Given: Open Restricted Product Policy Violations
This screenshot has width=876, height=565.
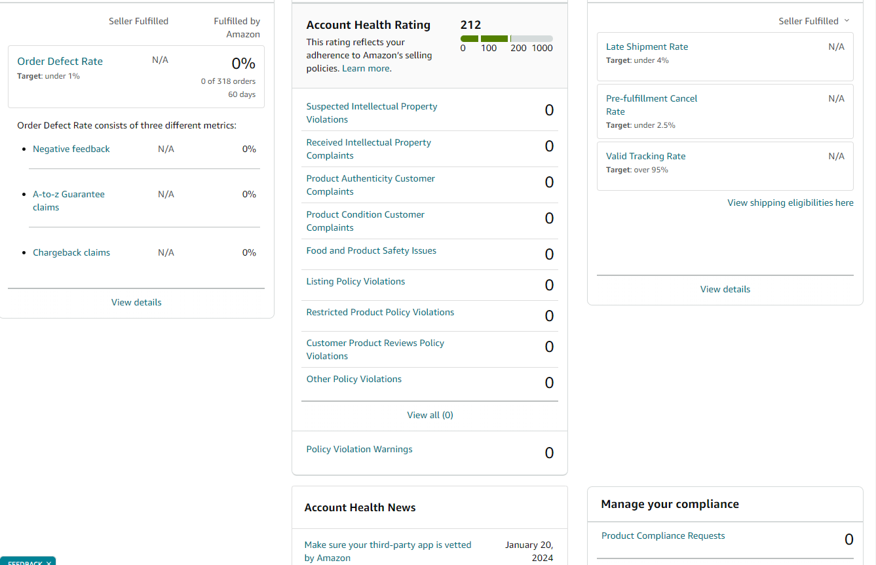Looking at the screenshot, I should coord(380,312).
